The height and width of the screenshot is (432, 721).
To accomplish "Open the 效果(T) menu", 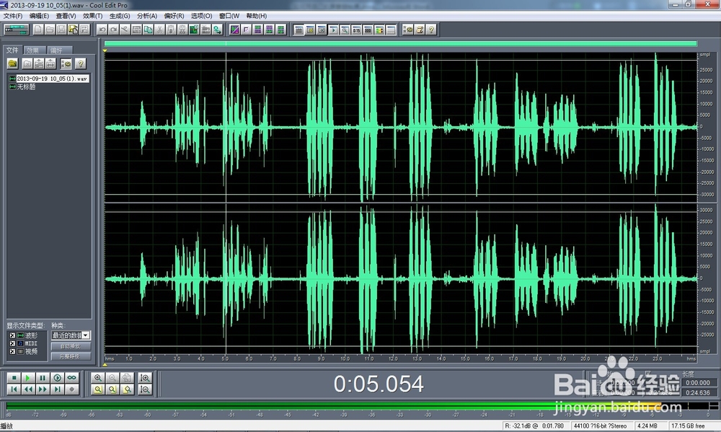I will tap(92, 16).
